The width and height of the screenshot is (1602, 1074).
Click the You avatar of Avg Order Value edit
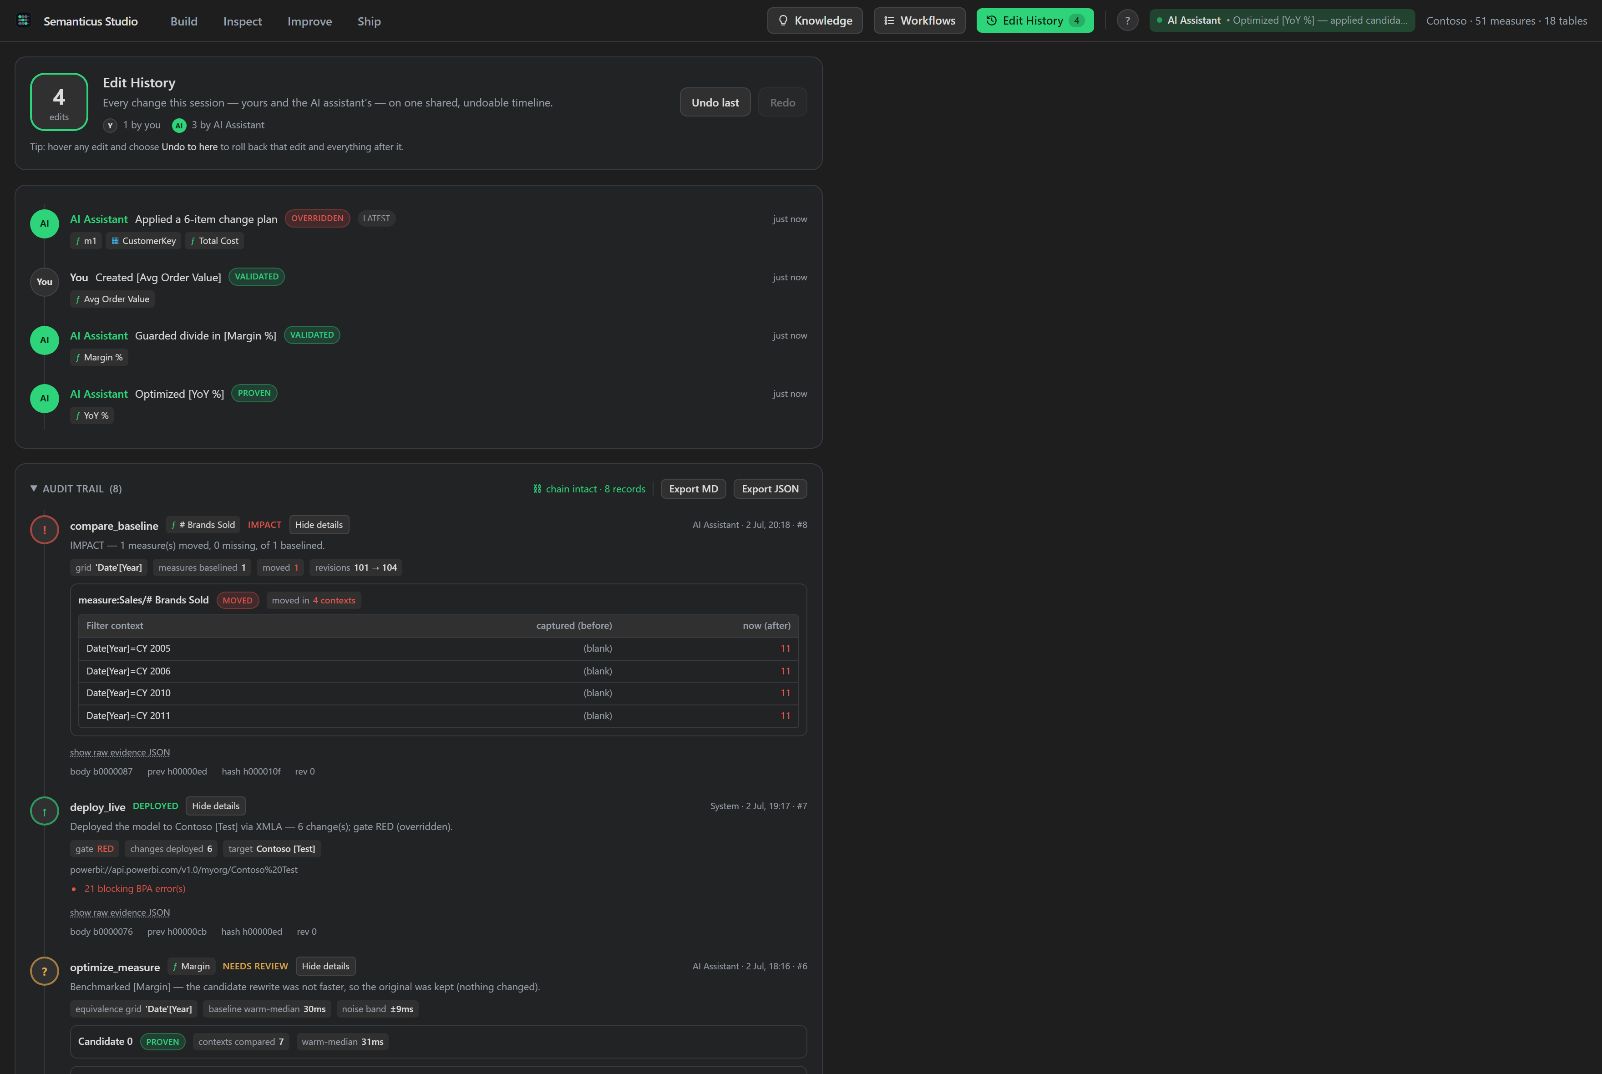[45, 282]
